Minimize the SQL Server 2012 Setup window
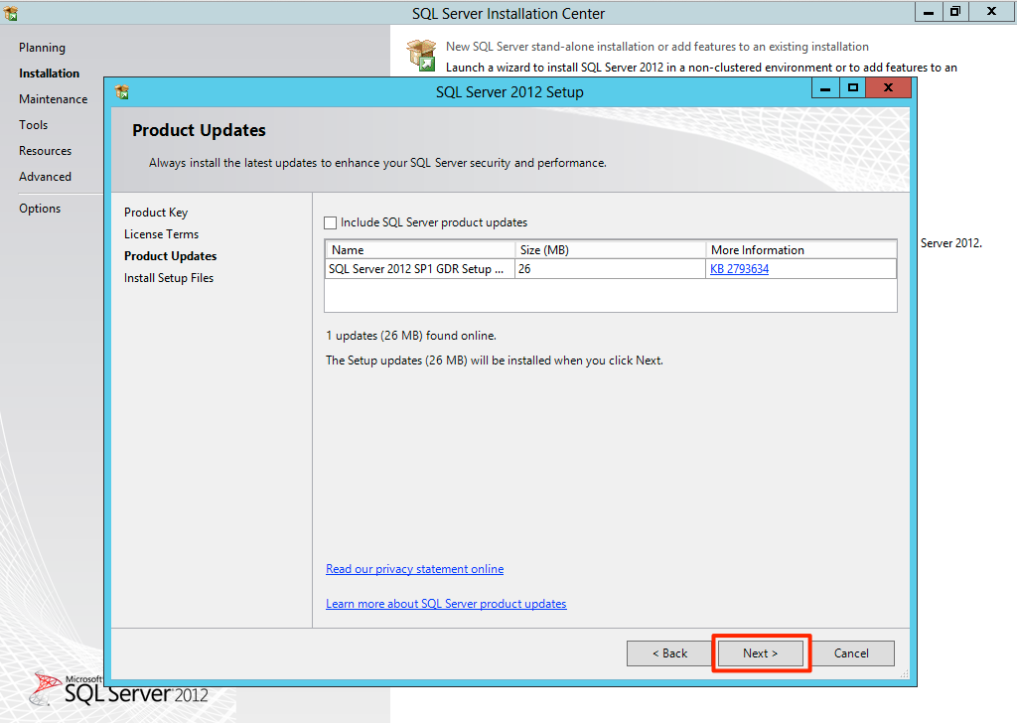The width and height of the screenshot is (1017, 723). point(825,88)
